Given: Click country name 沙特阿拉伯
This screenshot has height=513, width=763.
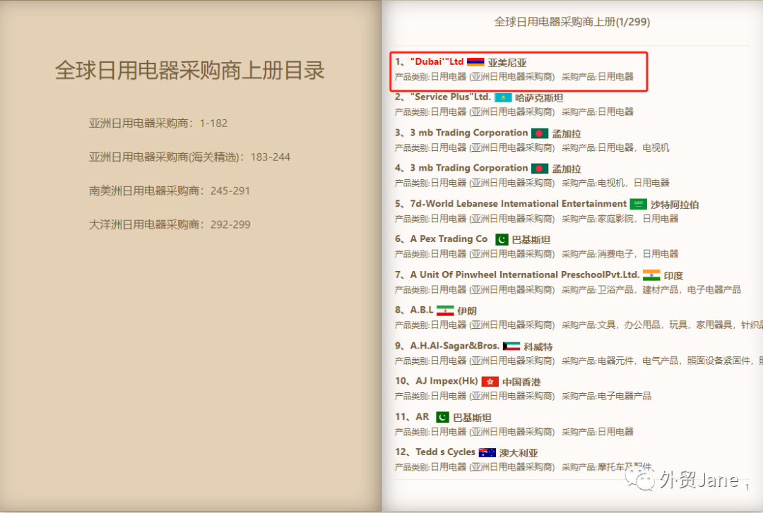Looking at the screenshot, I should click(675, 205).
